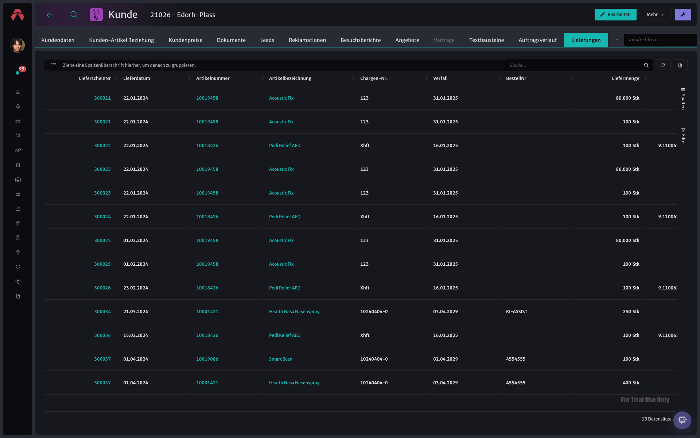Viewport: 700px width, 438px height.
Task: Click the Inhalte filtern input
Action: click(x=660, y=40)
